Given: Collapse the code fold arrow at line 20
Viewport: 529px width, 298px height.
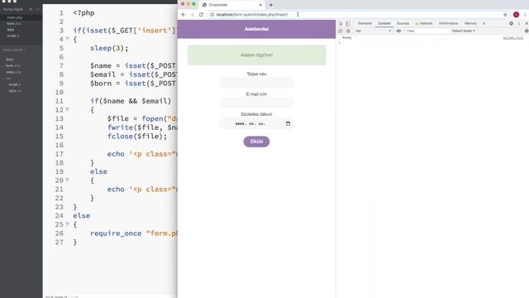Looking at the screenshot, I should click(x=67, y=180).
